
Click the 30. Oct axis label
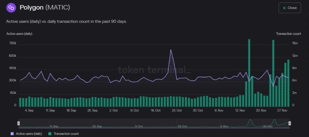coord(198,110)
